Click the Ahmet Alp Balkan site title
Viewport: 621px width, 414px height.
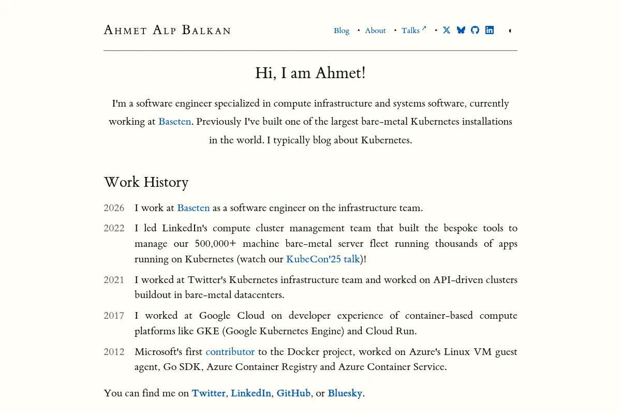click(167, 30)
